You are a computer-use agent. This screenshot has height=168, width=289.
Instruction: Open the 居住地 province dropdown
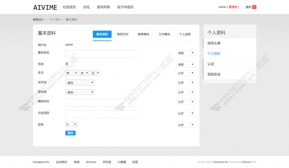click(80, 92)
